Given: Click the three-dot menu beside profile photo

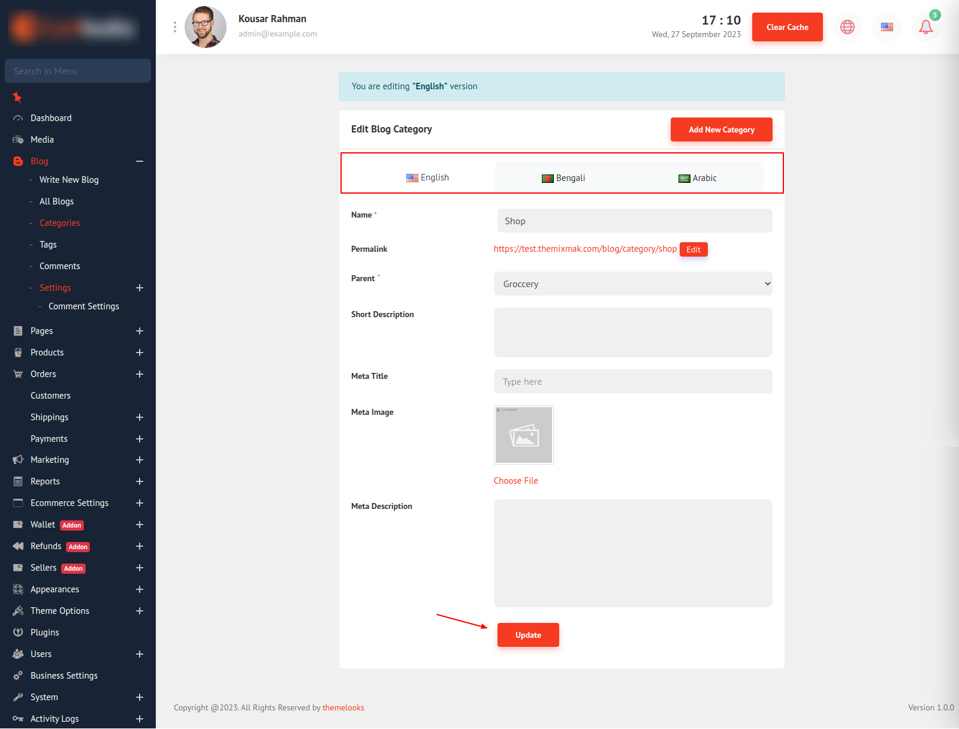Looking at the screenshot, I should (x=175, y=27).
